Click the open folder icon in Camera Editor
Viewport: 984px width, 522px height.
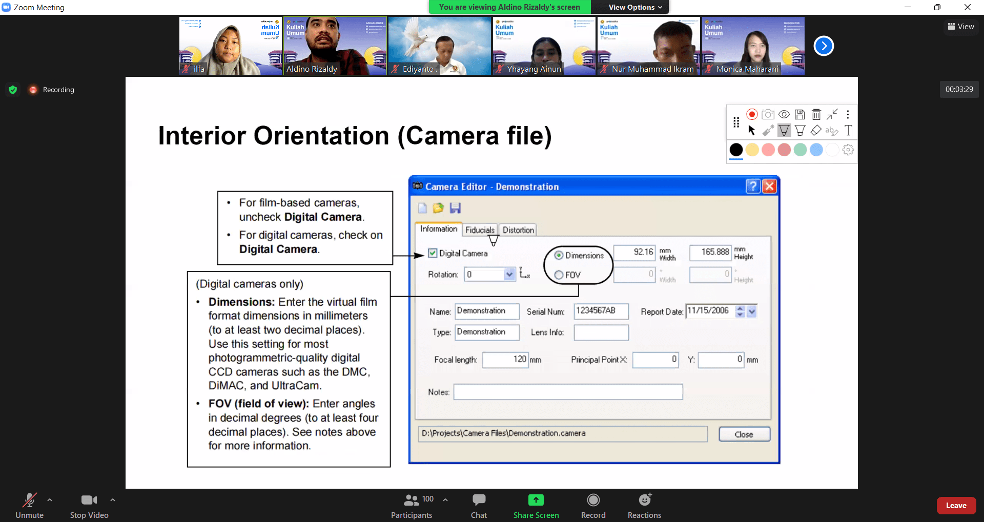438,208
